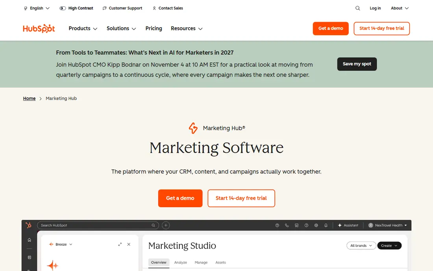433x271 pixels.
Task: Click the person icon beside Contact Sales
Action: (154, 8)
